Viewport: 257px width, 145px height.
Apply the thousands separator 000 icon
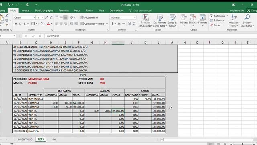124,23
